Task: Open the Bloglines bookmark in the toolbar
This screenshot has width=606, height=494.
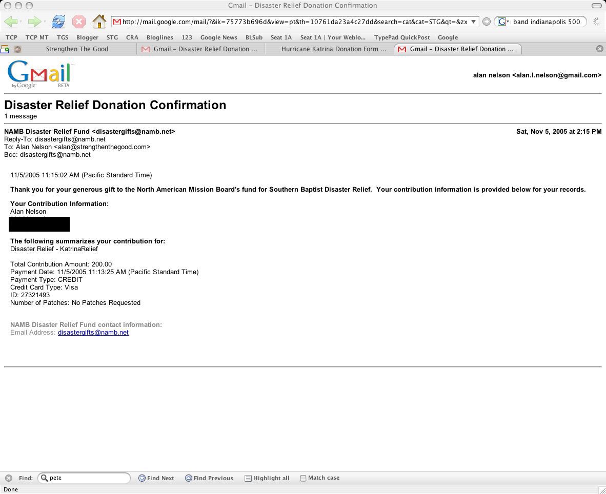Action: click(x=159, y=37)
